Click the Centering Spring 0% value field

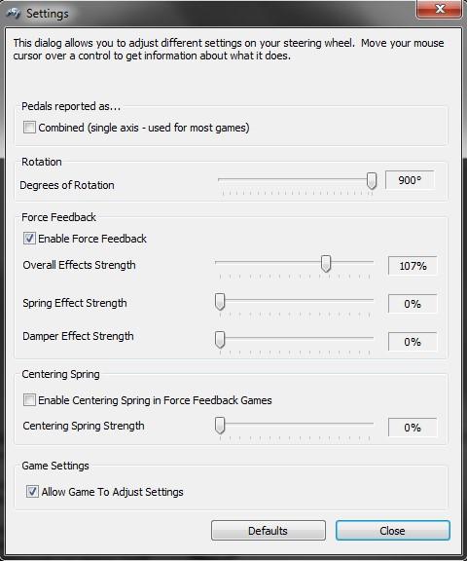(413, 428)
